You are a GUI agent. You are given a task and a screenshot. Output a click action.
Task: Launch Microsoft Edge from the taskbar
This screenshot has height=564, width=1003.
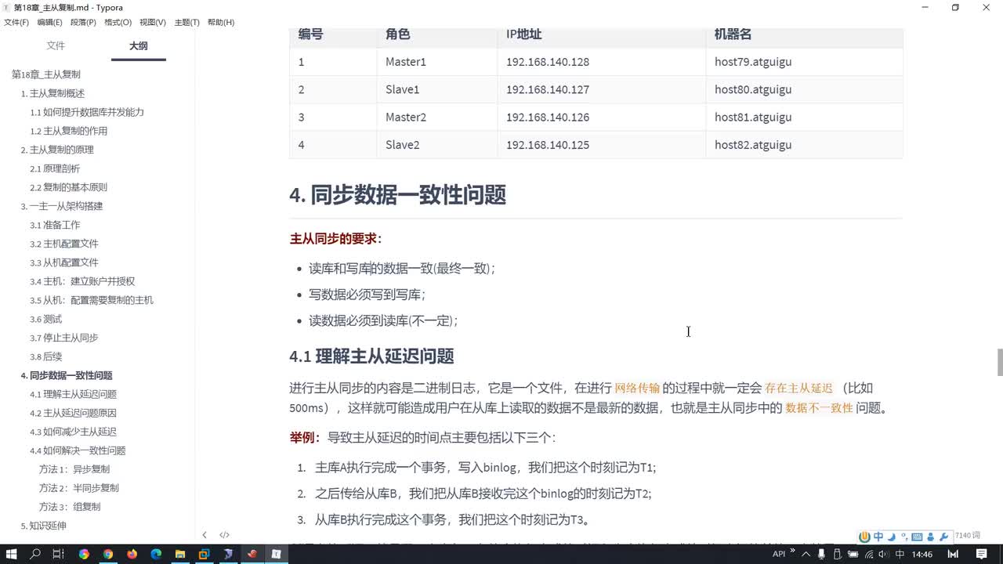(156, 554)
